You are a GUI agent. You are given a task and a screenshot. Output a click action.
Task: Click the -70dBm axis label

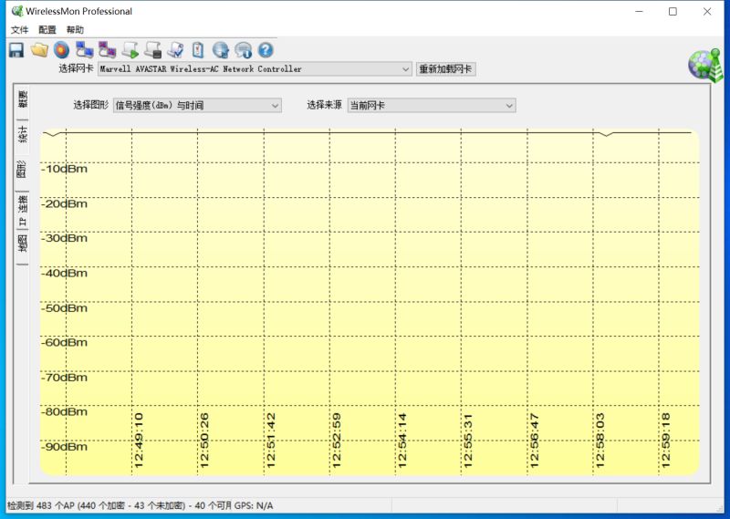pyautogui.click(x=64, y=378)
